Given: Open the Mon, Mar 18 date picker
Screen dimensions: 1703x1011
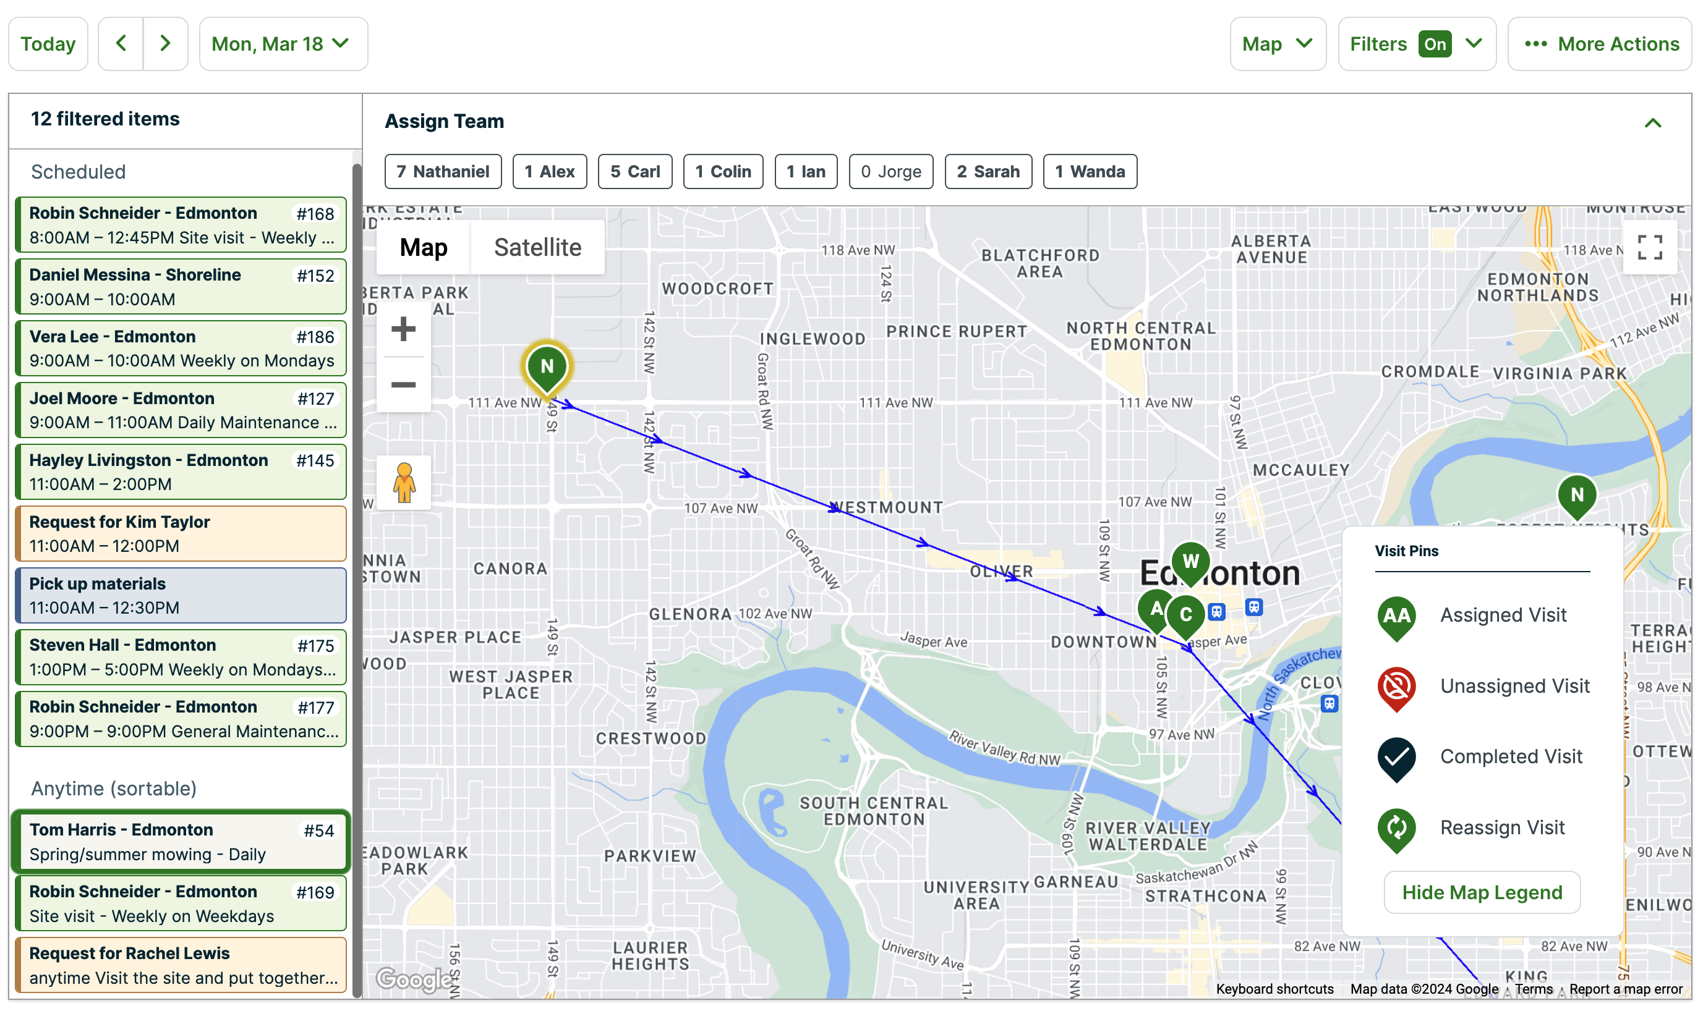Looking at the screenshot, I should pyautogui.click(x=282, y=44).
